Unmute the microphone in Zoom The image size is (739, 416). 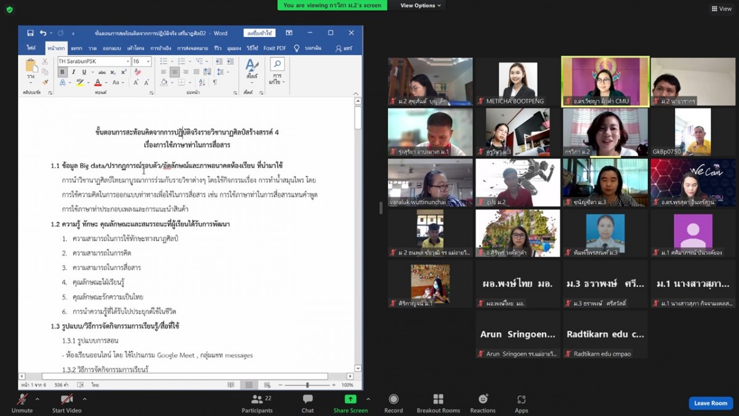22,403
